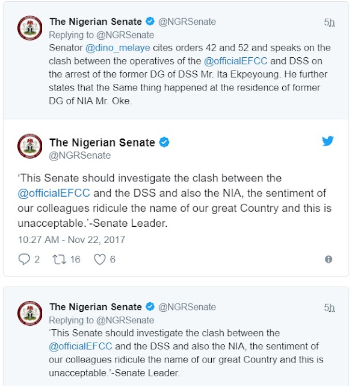Viewport: 352px width, 386px height.
Task: Click the verified badge in the main tweet
Action: tap(164, 142)
